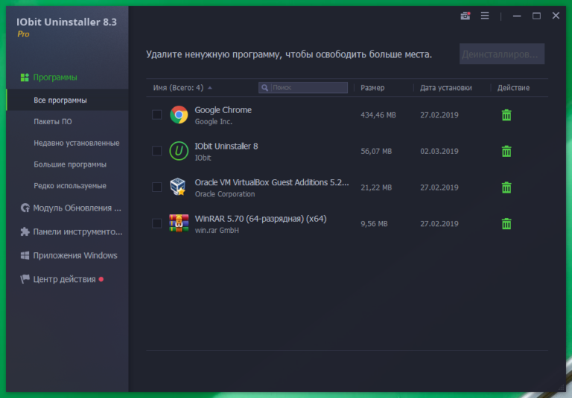Select WinRAR 5.70 (64-разрядная) text
572x398 pixels.
point(261,219)
